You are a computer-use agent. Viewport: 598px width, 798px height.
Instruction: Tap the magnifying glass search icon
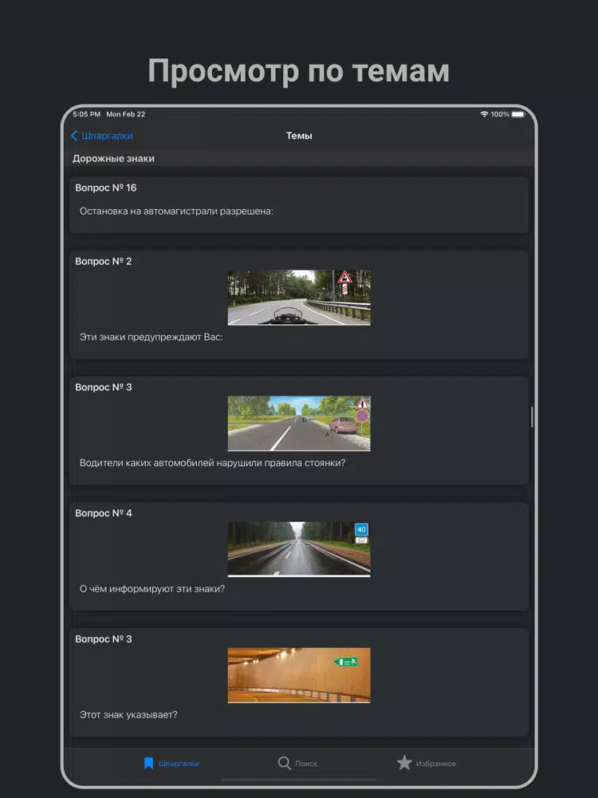pos(284,764)
